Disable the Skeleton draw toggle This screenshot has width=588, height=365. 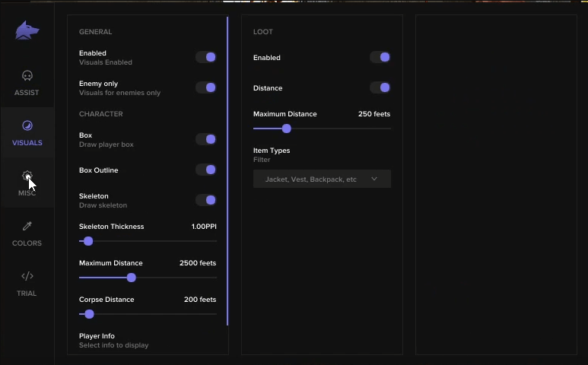(206, 200)
